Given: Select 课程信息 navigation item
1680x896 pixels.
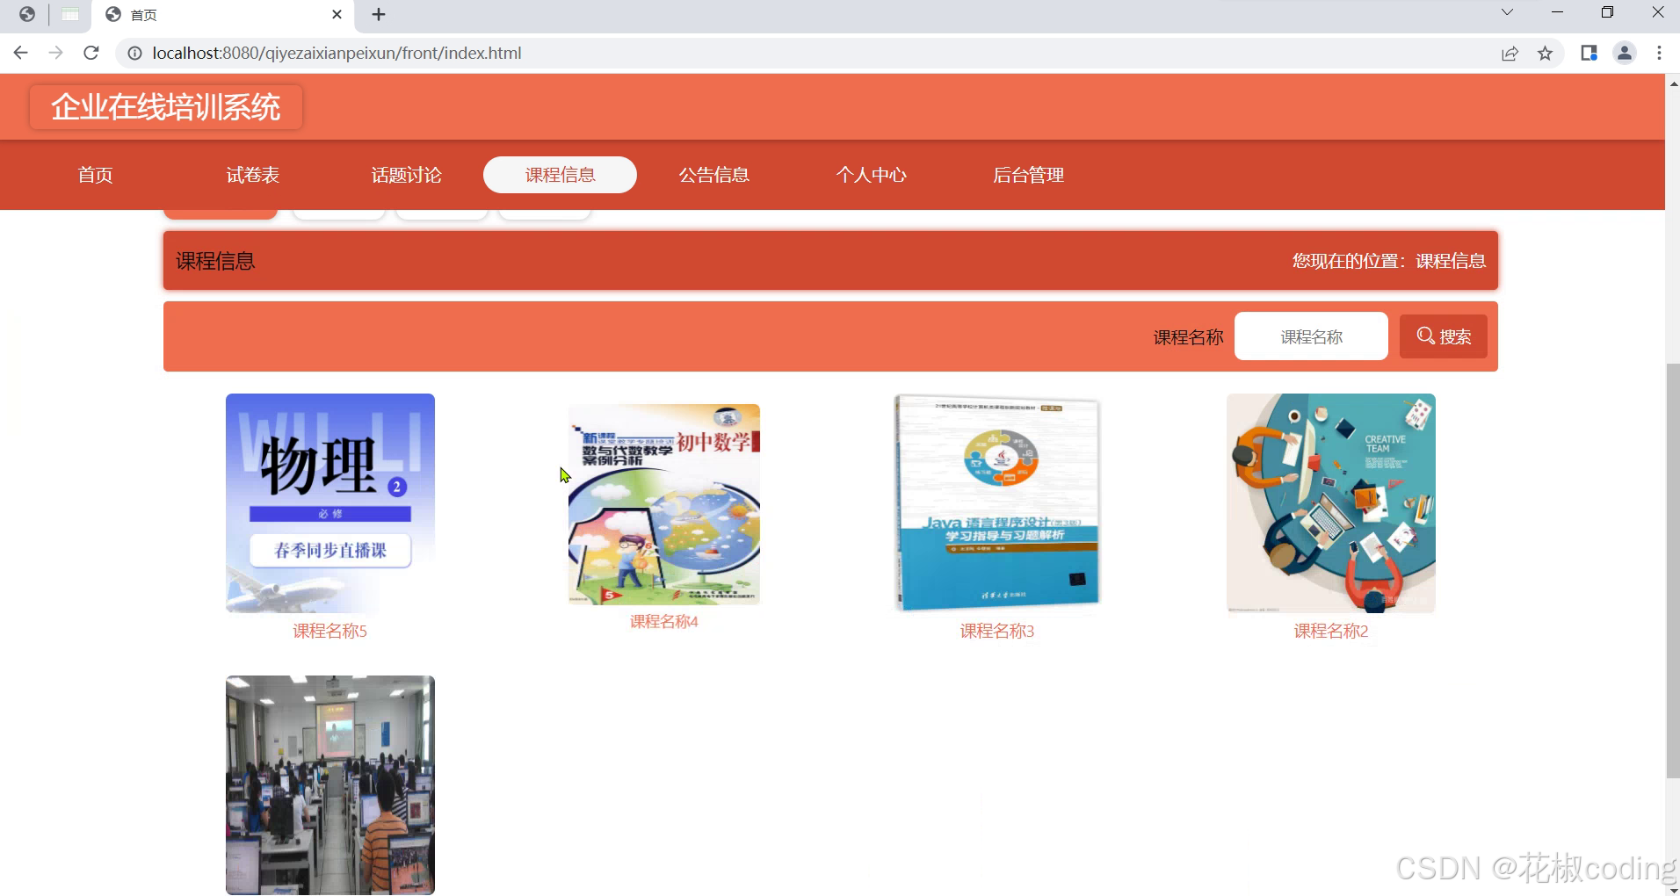Looking at the screenshot, I should (x=560, y=175).
